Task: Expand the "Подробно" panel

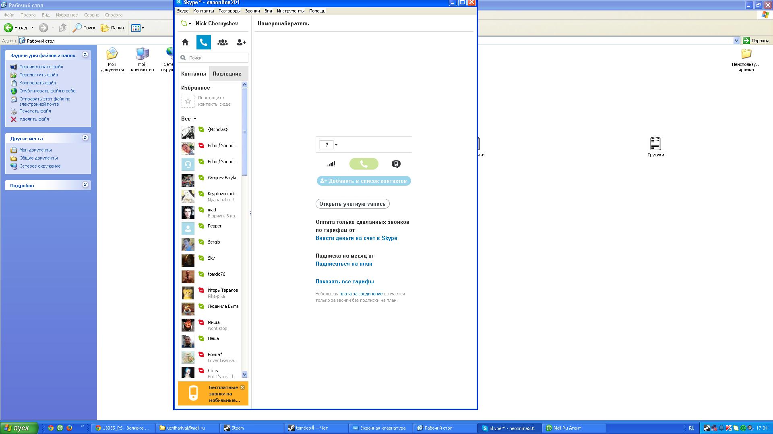Action: pos(85,185)
